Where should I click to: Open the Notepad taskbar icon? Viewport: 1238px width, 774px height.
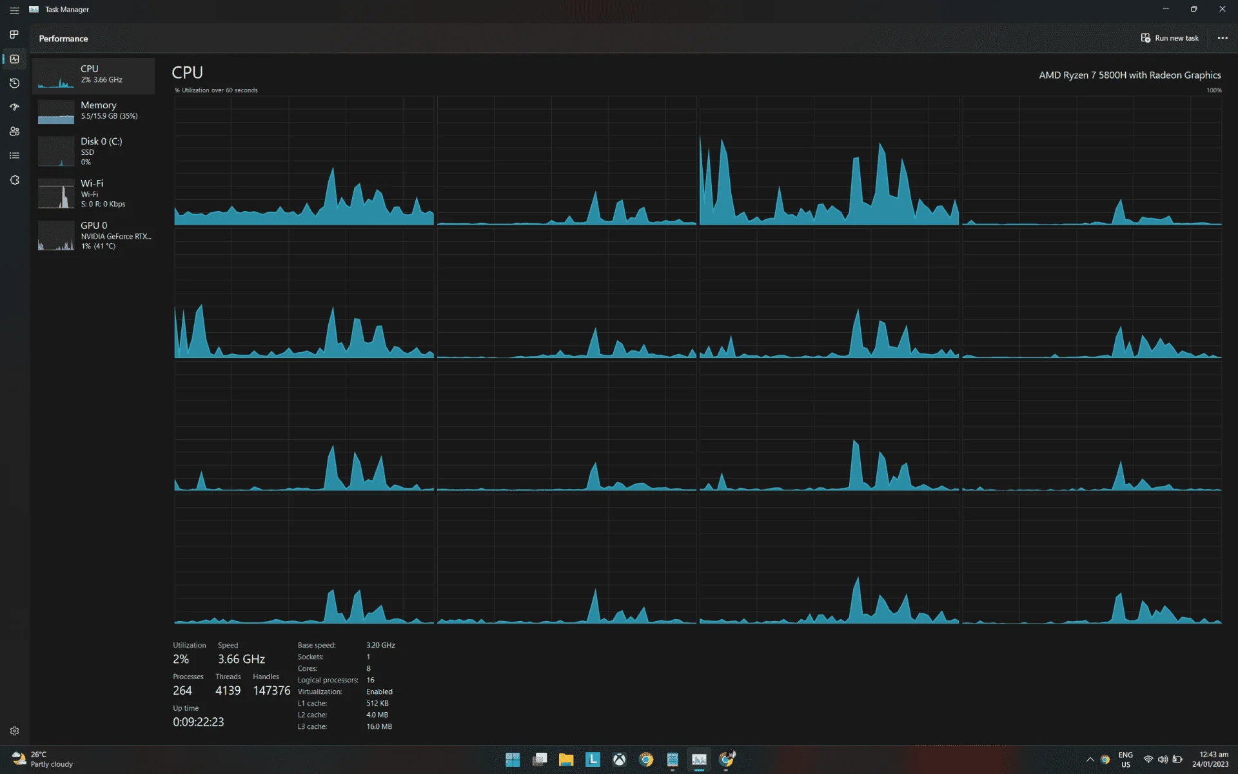pyautogui.click(x=673, y=760)
